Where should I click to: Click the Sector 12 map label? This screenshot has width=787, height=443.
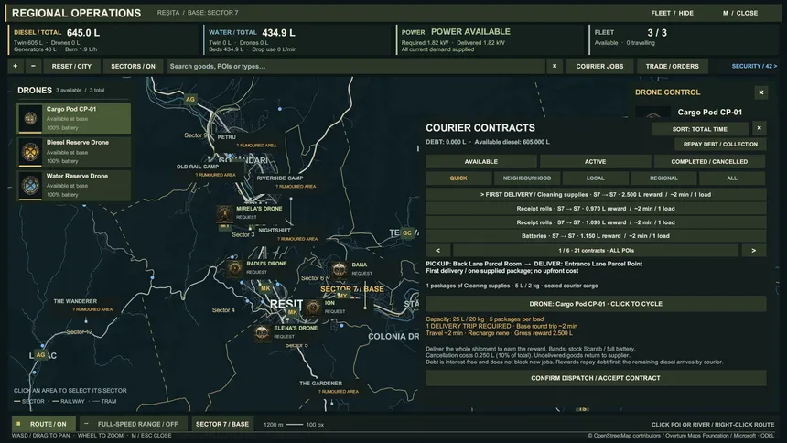pyautogui.click(x=80, y=331)
